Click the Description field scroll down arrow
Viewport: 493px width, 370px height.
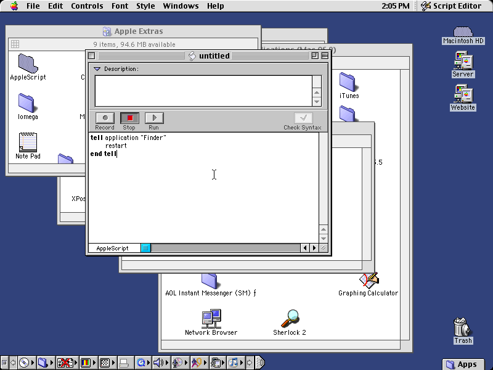coord(317,102)
